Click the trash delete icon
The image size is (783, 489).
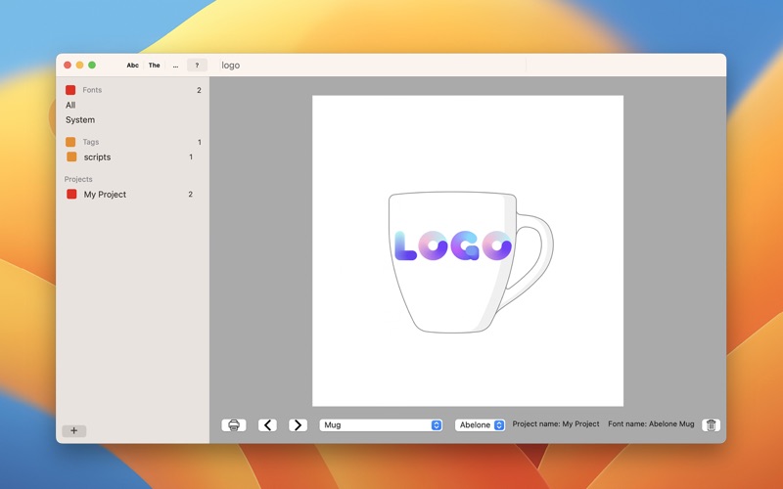tap(712, 425)
